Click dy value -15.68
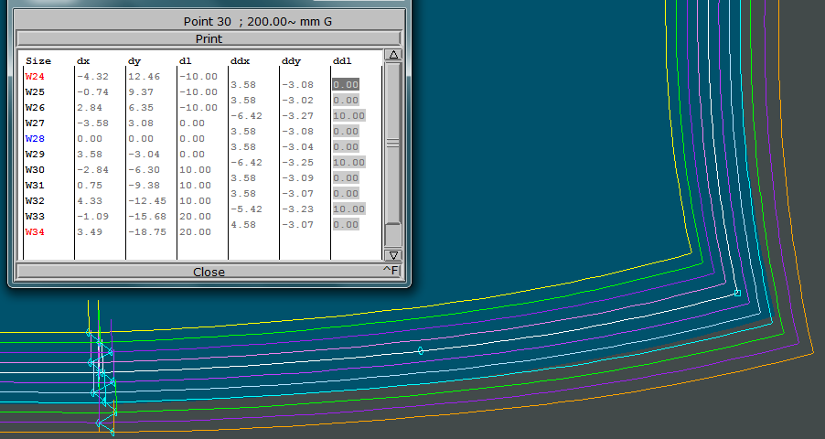Viewport: 825px width, 439px height. (x=146, y=217)
